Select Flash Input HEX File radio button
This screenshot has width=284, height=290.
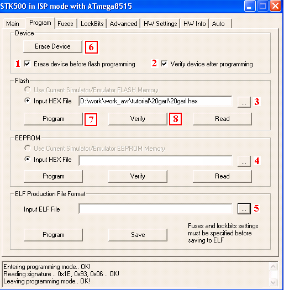click(28, 101)
